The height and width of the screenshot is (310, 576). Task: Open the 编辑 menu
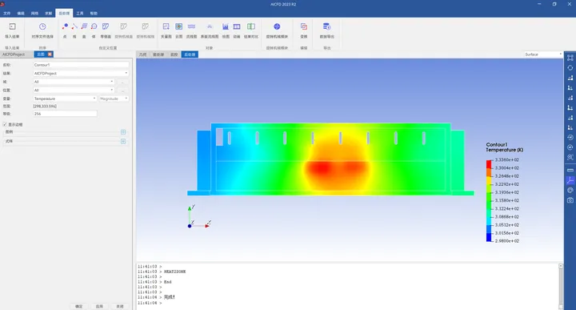[21, 14]
